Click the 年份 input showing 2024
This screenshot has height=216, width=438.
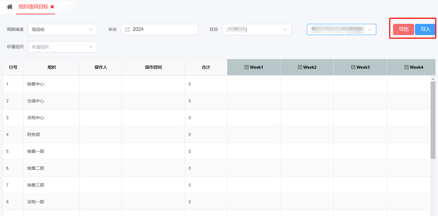pos(163,29)
